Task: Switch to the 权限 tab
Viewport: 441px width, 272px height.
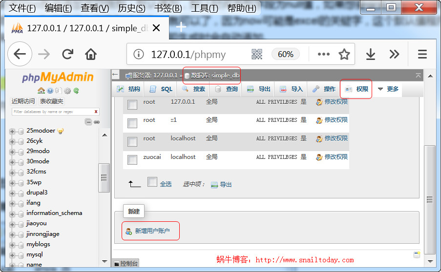Action: (357, 89)
